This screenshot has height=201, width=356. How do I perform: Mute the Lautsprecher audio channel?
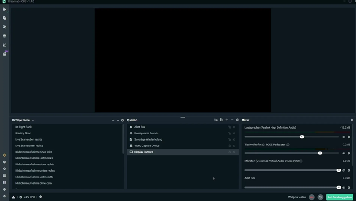click(344, 137)
